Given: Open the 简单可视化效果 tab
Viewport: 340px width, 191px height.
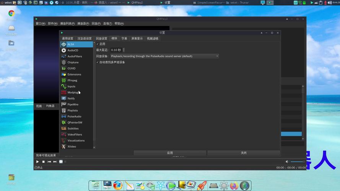Looking at the screenshot, I should (x=46, y=155).
